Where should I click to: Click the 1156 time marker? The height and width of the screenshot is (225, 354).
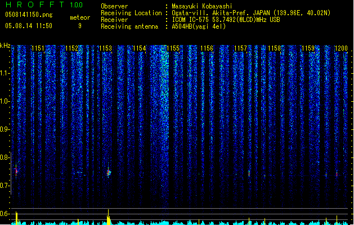point(207,48)
